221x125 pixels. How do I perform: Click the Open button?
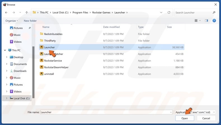pyautogui.click(x=185, y=119)
